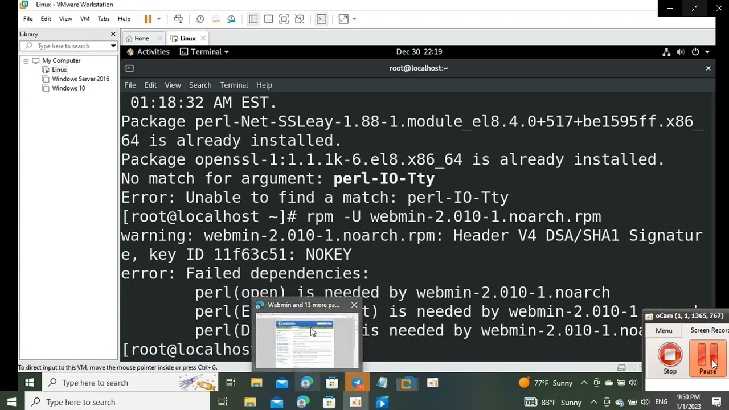Screen dimensions: 729x410
Task: Open the VMware File menu
Action: point(28,19)
